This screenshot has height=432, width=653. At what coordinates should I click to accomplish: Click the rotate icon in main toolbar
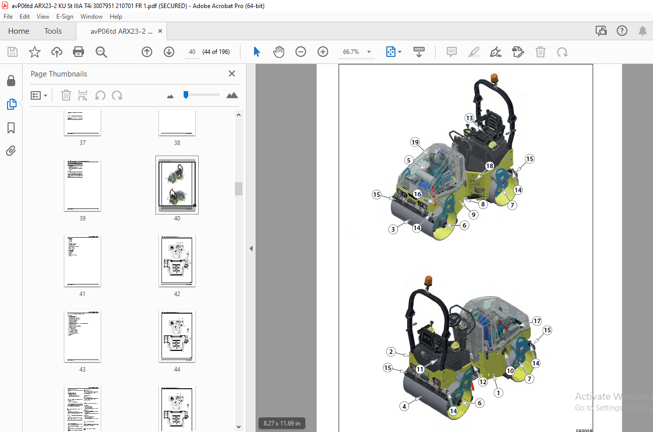click(562, 52)
